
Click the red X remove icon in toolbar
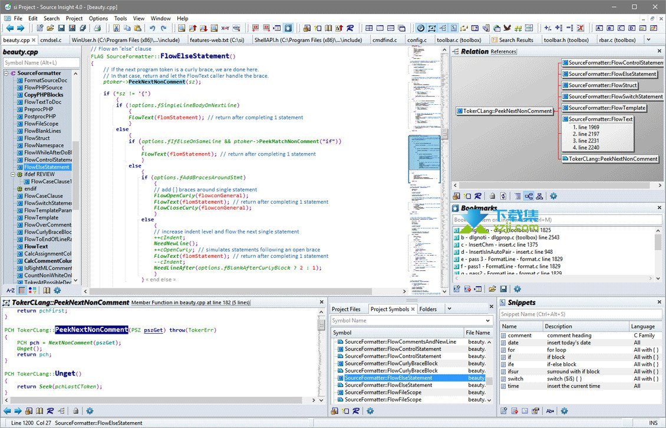pyautogui.click(x=580, y=28)
